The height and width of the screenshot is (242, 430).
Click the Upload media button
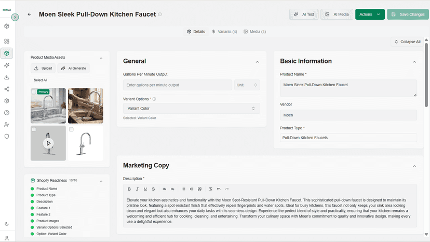(43, 69)
